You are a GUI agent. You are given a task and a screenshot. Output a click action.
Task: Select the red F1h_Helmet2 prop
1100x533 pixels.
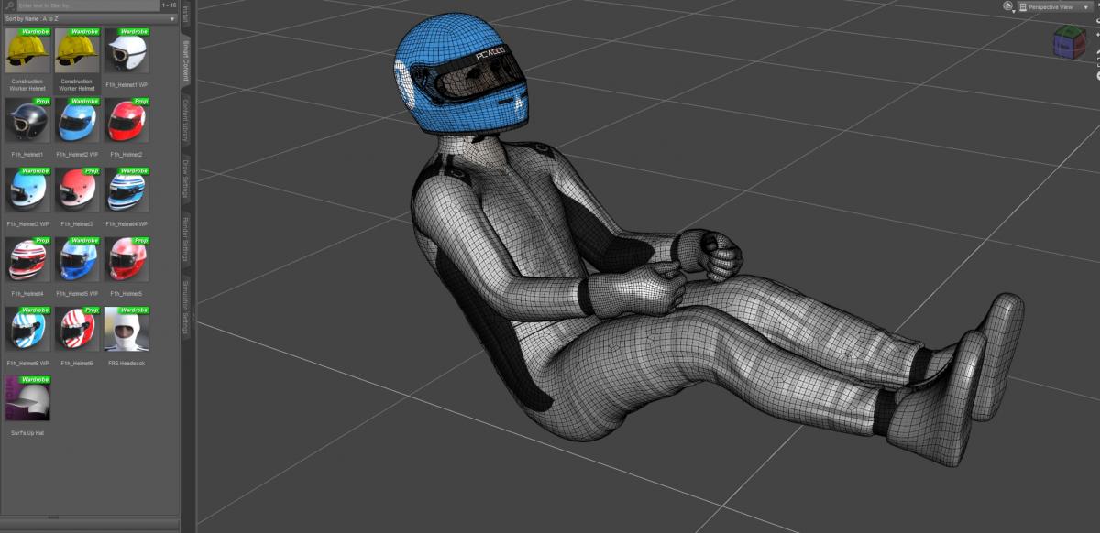coord(126,122)
